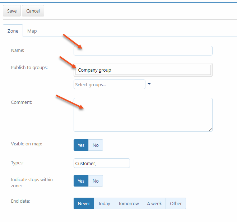This screenshot has width=237, height=222.
Task: Click the End date label
Action: click(x=20, y=201)
